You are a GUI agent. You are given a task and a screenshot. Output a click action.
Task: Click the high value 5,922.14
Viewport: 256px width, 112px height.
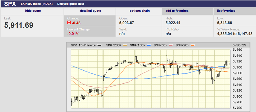point(173,23)
